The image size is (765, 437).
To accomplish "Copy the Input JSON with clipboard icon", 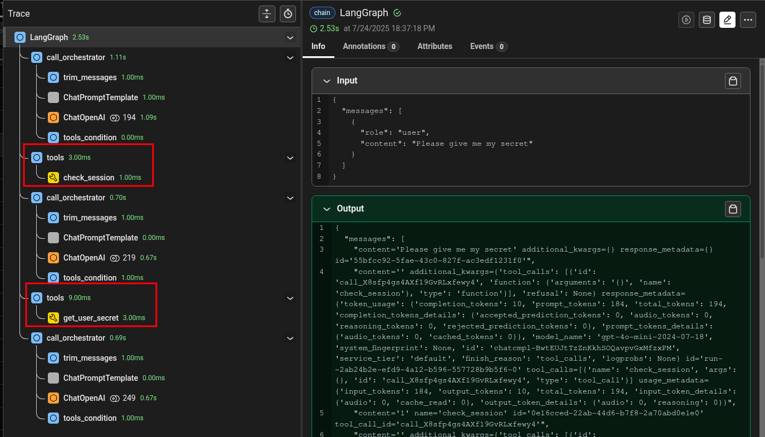I will click(x=733, y=81).
